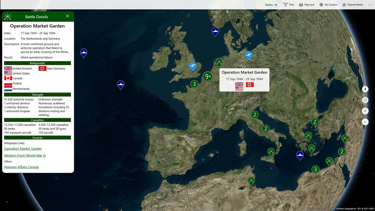
Task: Click the '144 transport aircraft' text
Action: point(18,133)
